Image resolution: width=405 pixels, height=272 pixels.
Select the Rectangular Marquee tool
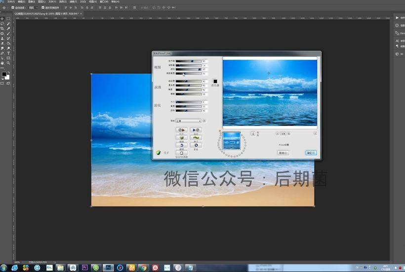[x=8, y=19]
